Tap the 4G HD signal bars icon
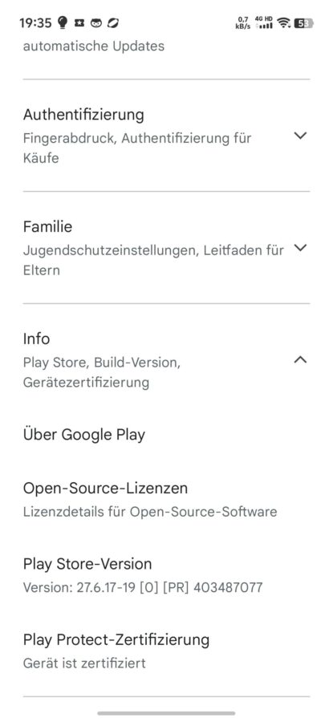 263,22
